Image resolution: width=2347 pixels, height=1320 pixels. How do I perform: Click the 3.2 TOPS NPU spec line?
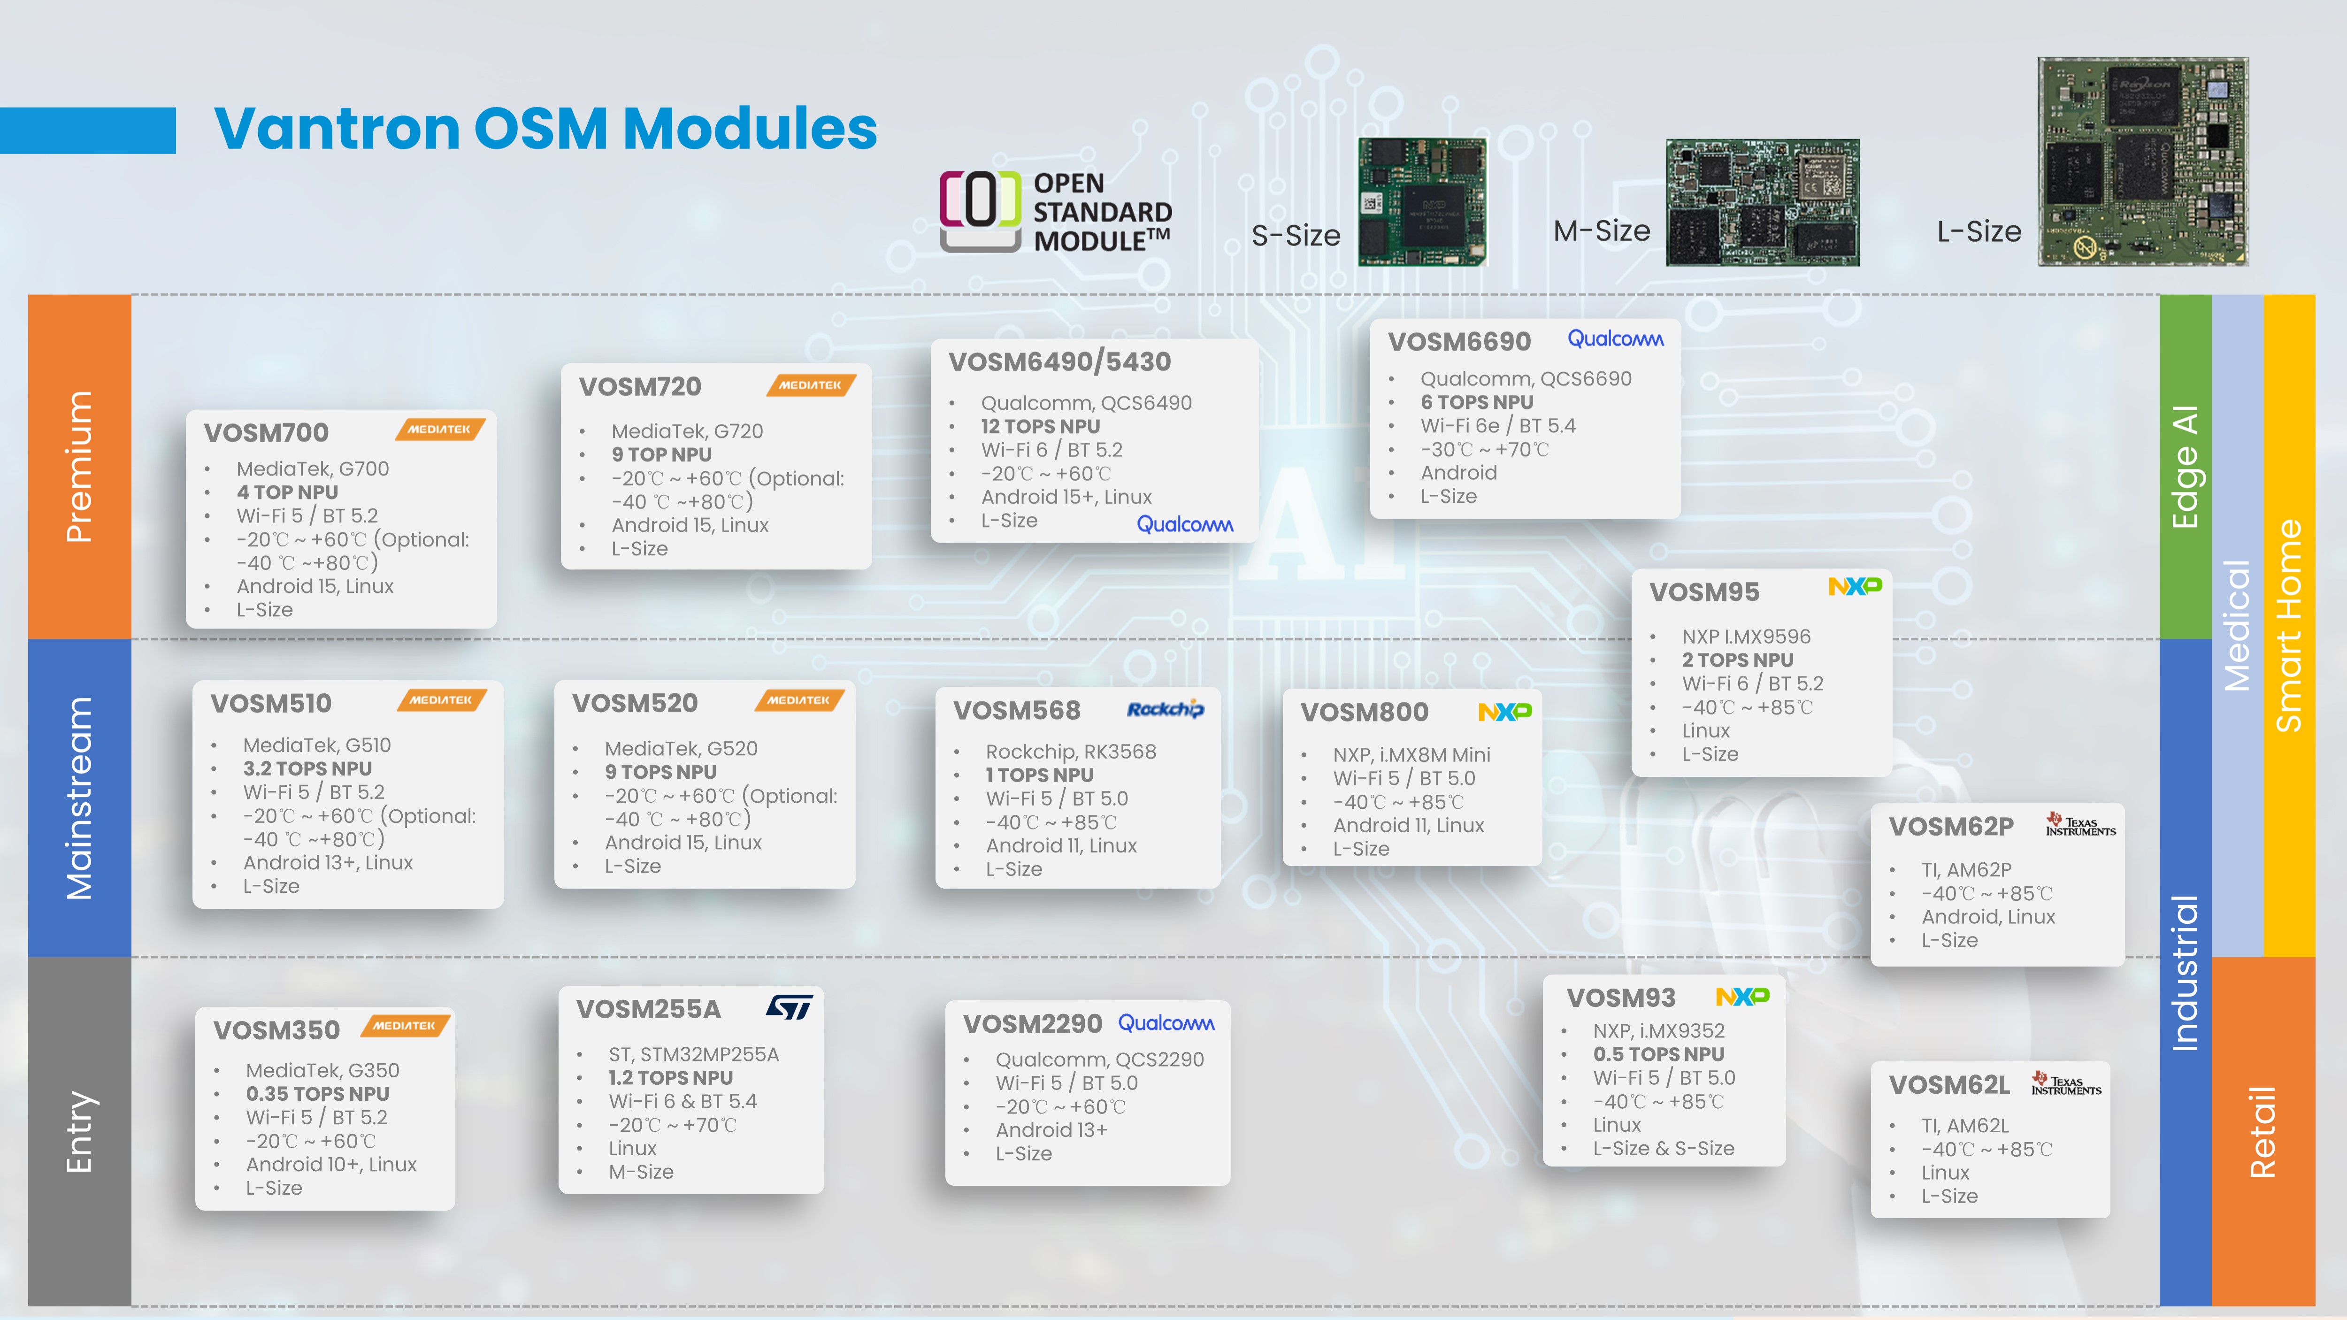coord(307,769)
